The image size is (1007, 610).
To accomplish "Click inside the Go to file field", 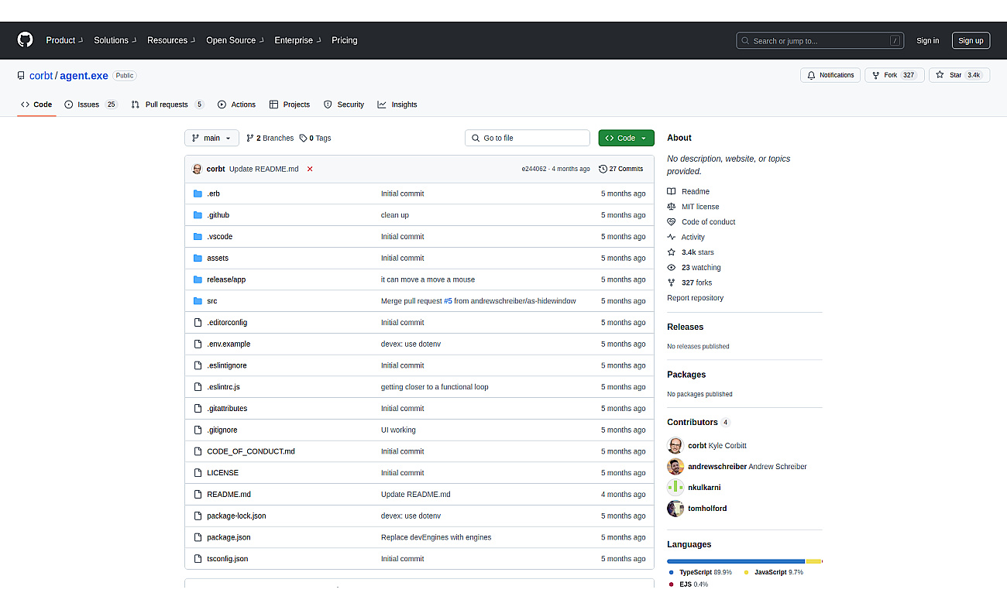I will tap(528, 138).
